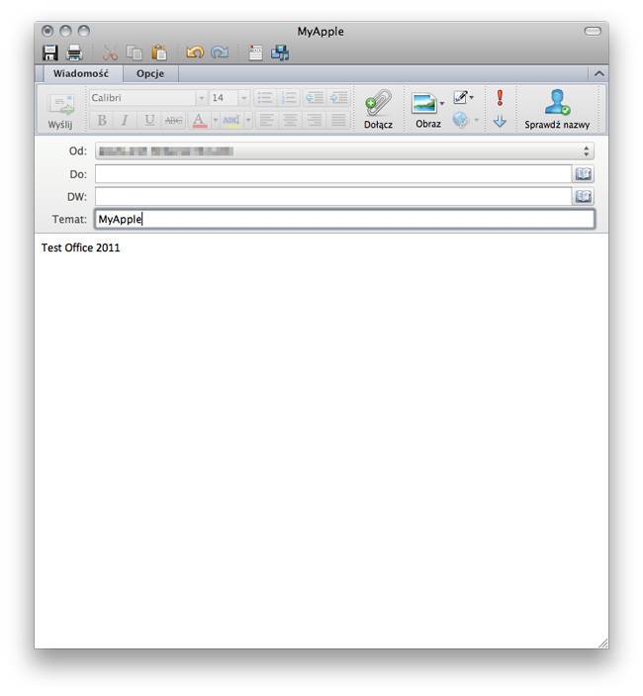Viewport: 643px width, 696px height.
Task: Expand the hyperlink globe dropdown arrow
Action: (x=477, y=120)
